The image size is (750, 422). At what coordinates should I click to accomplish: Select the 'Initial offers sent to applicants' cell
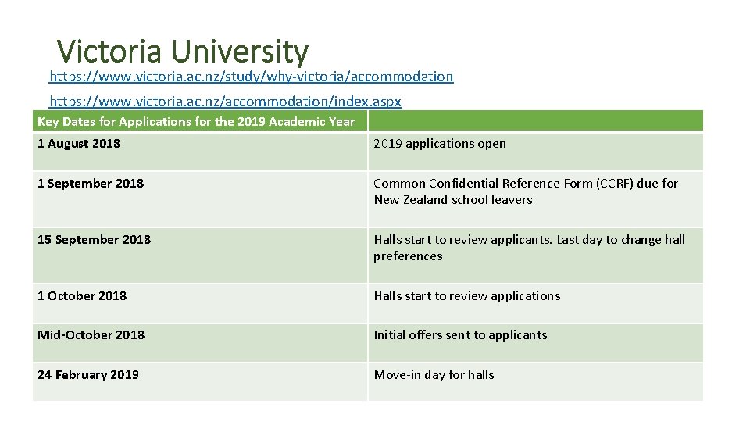pyautogui.click(x=536, y=342)
